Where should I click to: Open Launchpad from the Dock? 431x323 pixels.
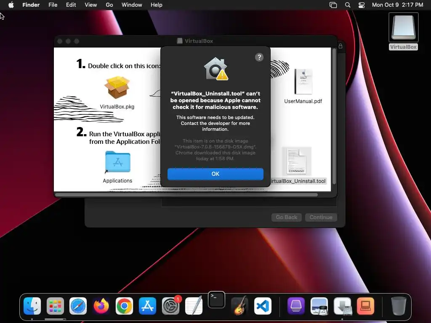click(x=55, y=306)
